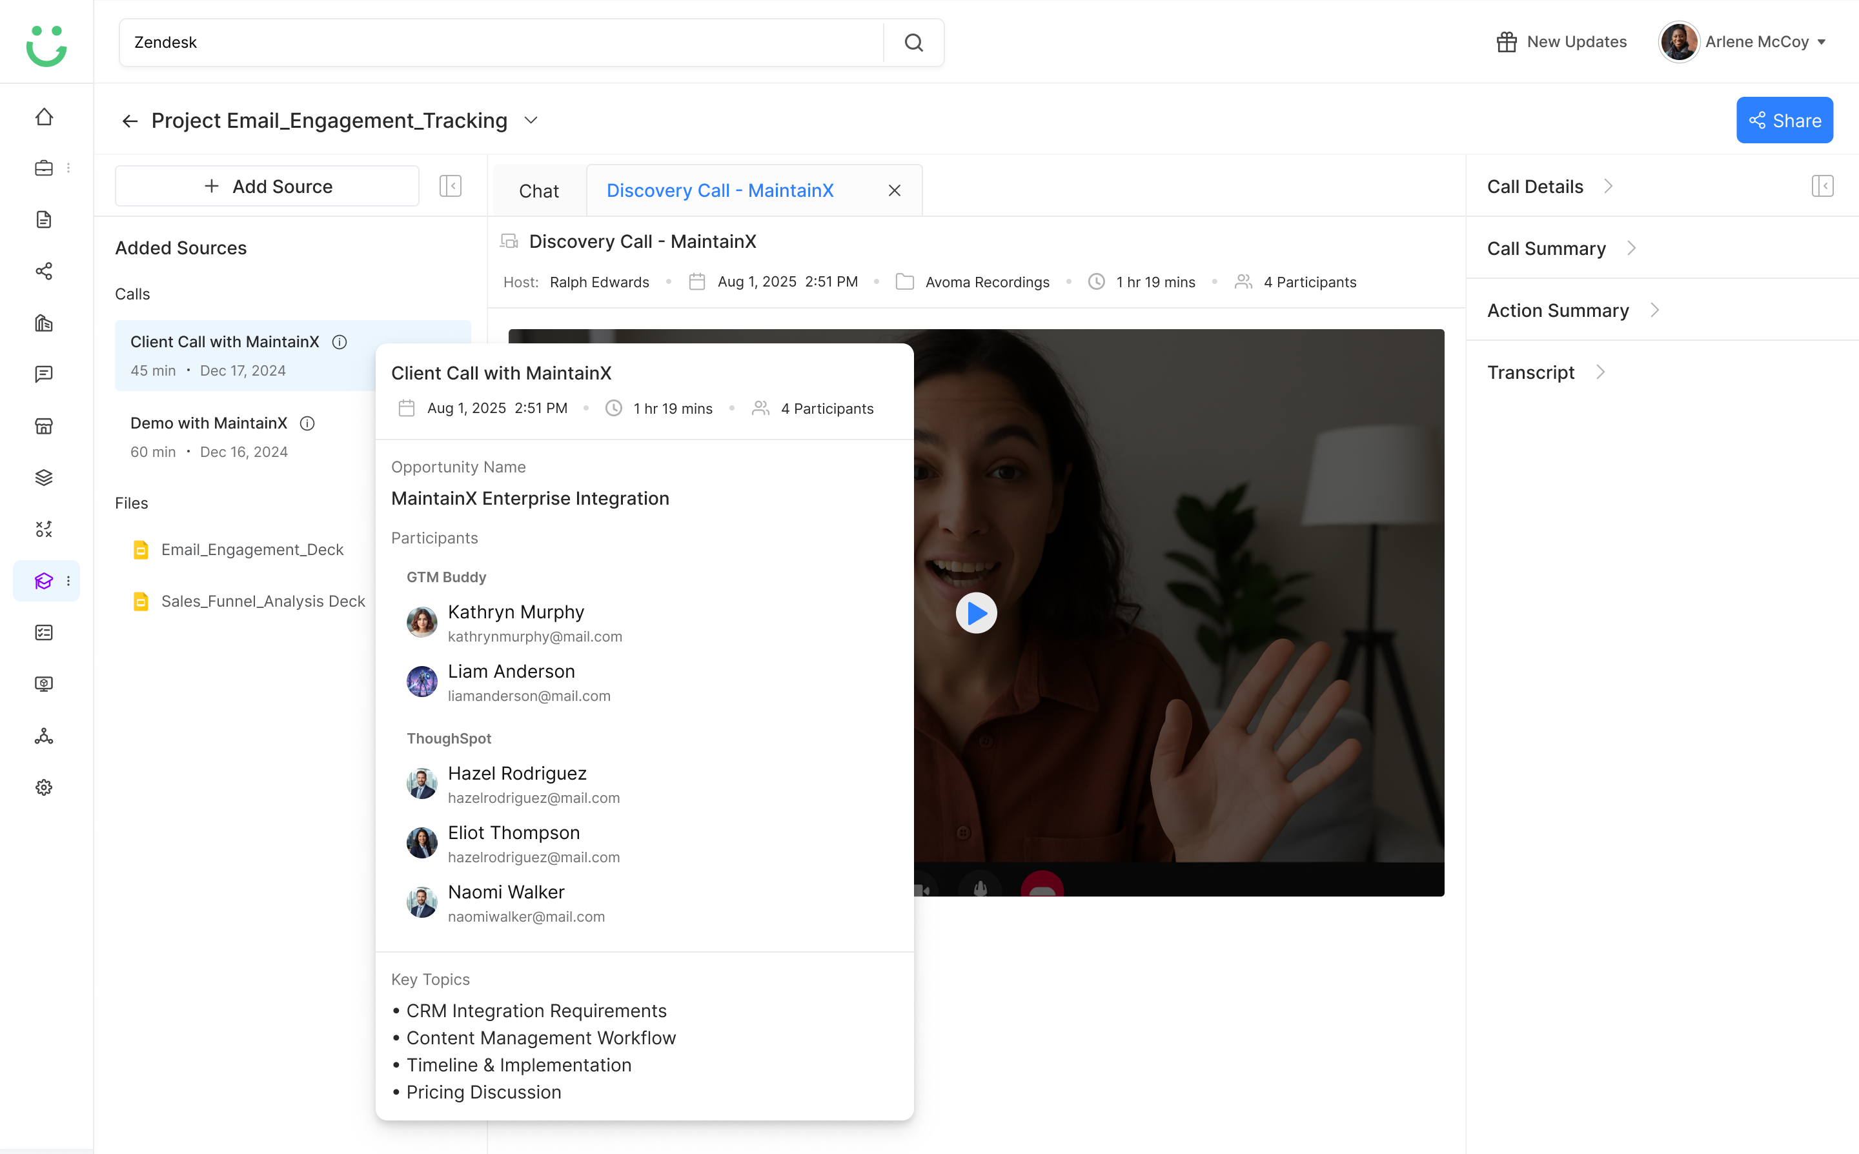The image size is (1859, 1154).
Task: Click the search magnifier icon
Action: pos(913,43)
